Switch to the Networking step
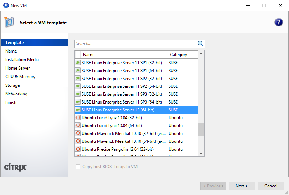 coord(16,94)
